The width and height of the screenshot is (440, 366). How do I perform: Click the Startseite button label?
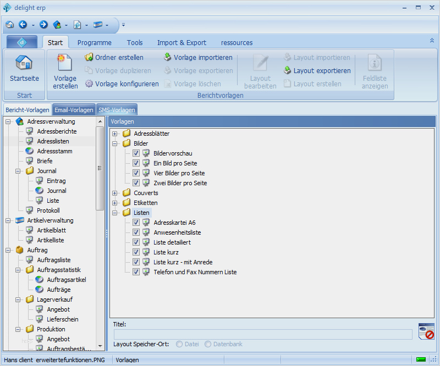(24, 78)
